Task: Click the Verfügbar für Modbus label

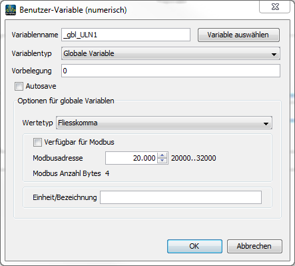Action: tap(79, 142)
